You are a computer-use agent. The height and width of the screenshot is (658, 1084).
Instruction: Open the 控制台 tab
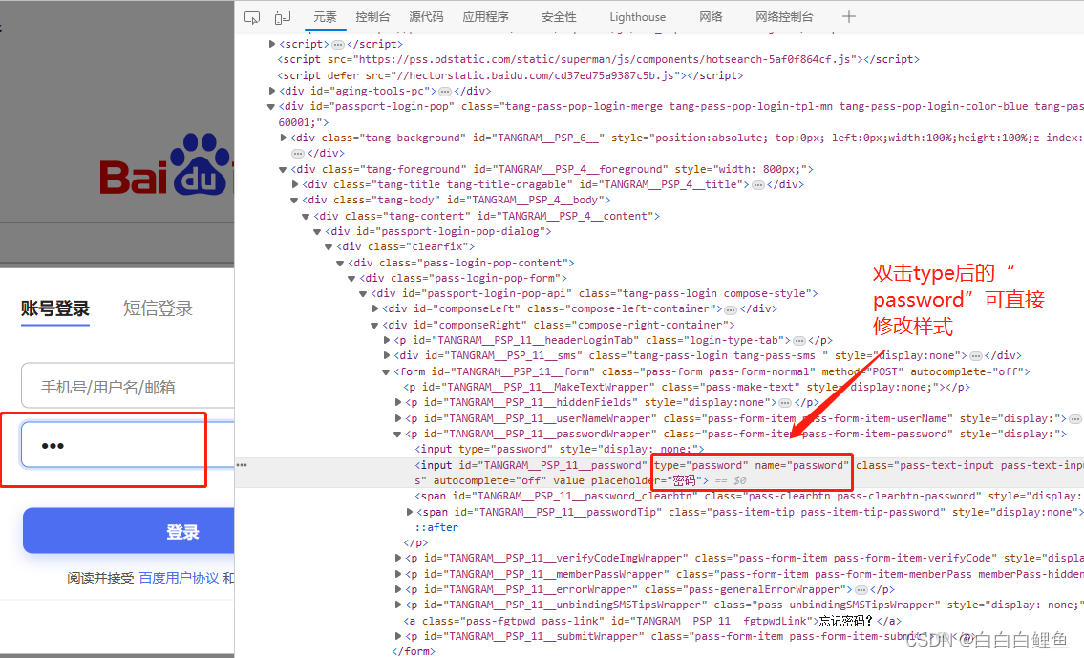click(372, 17)
